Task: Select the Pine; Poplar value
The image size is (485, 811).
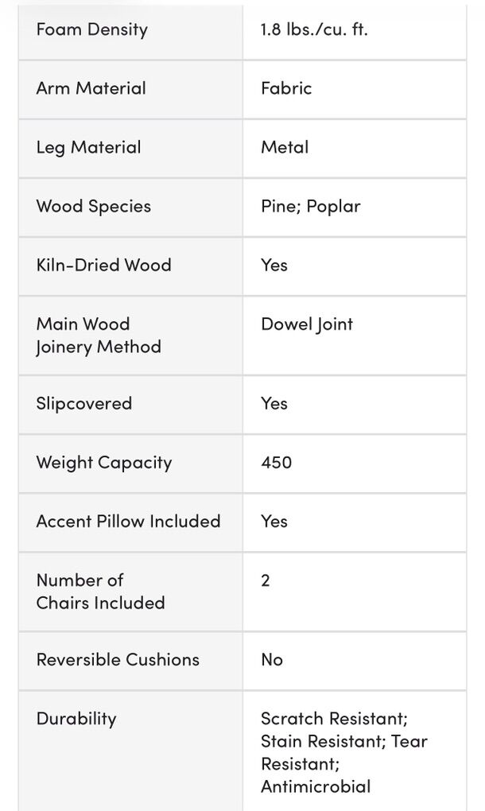Action: coord(311,206)
